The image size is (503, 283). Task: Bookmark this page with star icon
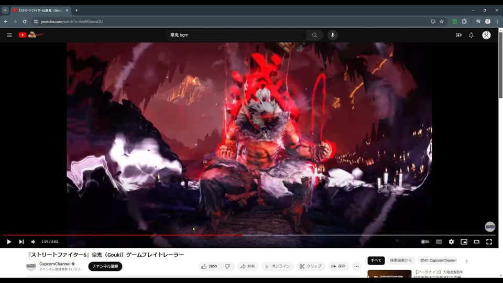(442, 21)
